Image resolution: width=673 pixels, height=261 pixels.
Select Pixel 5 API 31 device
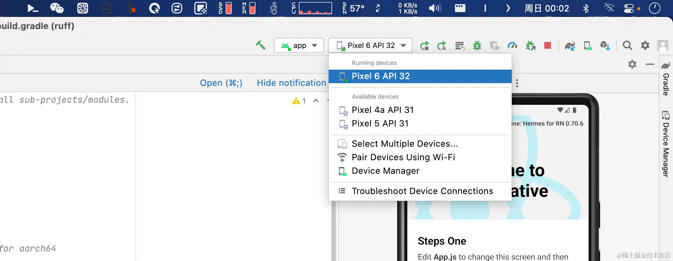click(420, 123)
